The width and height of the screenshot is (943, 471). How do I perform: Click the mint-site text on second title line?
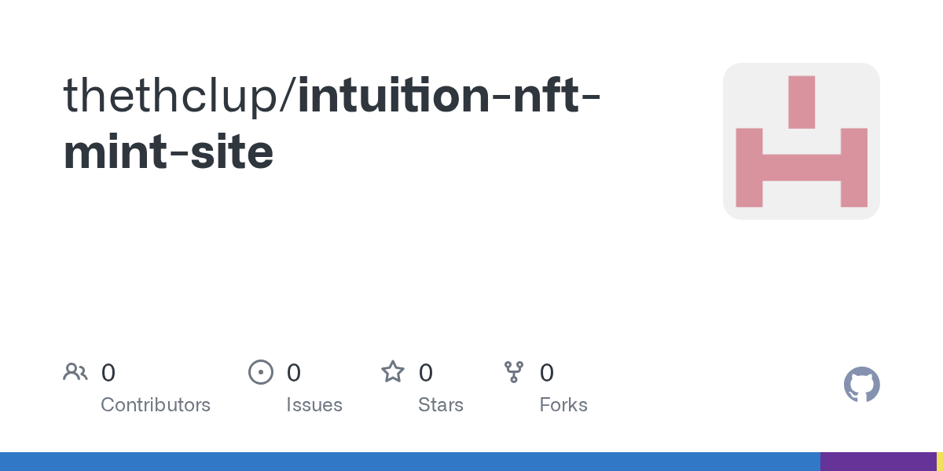[168, 152]
